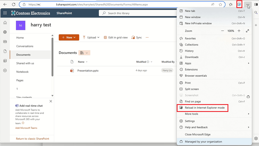
Task: Go to Home in site navigation
Action: (20, 38)
